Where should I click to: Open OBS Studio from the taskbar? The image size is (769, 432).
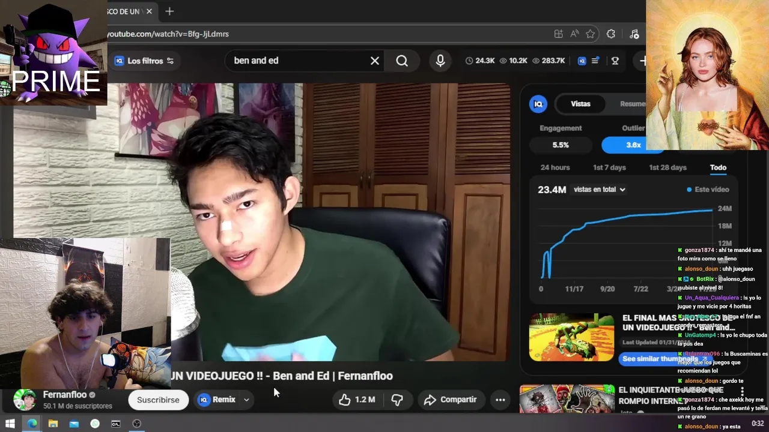137,424
